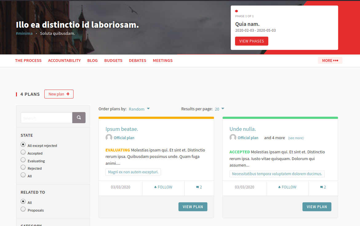Viewport: 360px width, 226px height.
Task: Select the Accepted state filter
Action: (x=23, y=152)
